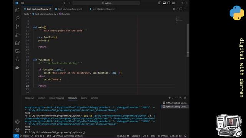The image size is (246, 138).
Task: Click the master branch status item
Action: (x=25, y=136)
